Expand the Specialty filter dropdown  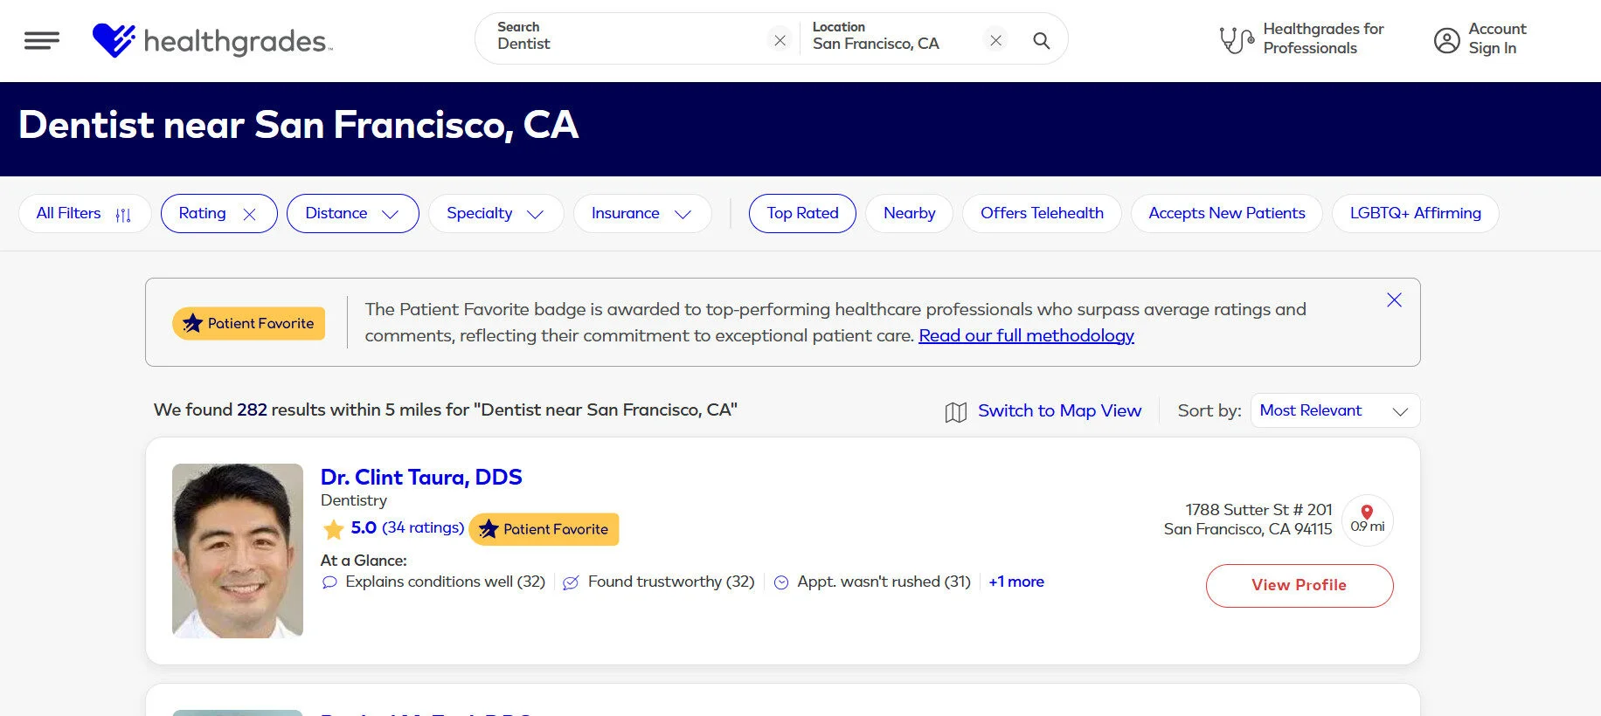point(496,213)
